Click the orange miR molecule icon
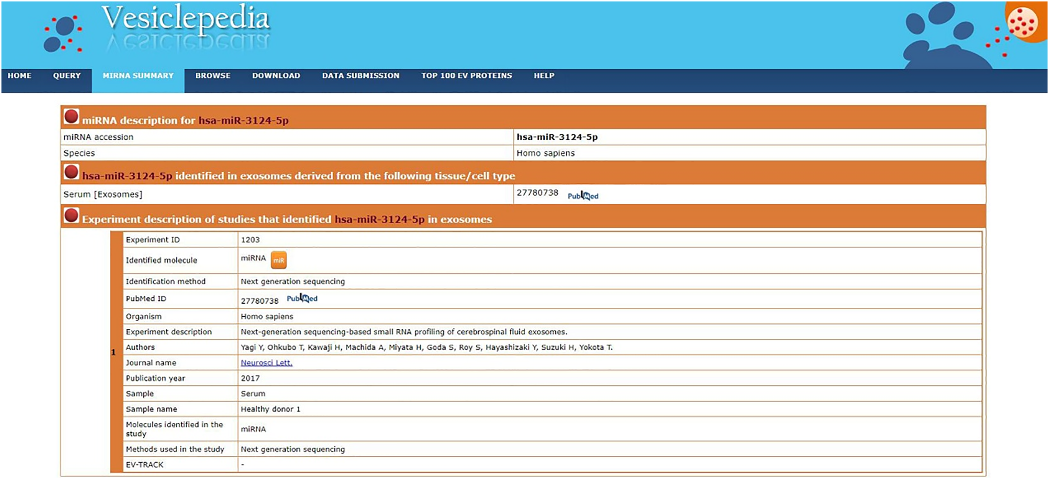The height and width of the screenshot is (479, 1049). [x=279, y=260]
